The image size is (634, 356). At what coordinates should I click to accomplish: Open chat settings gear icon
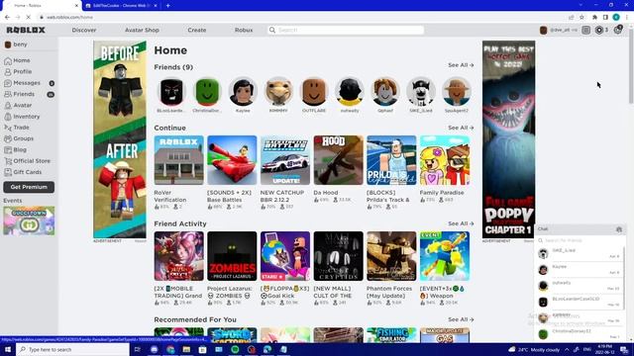tap(618, 229)
